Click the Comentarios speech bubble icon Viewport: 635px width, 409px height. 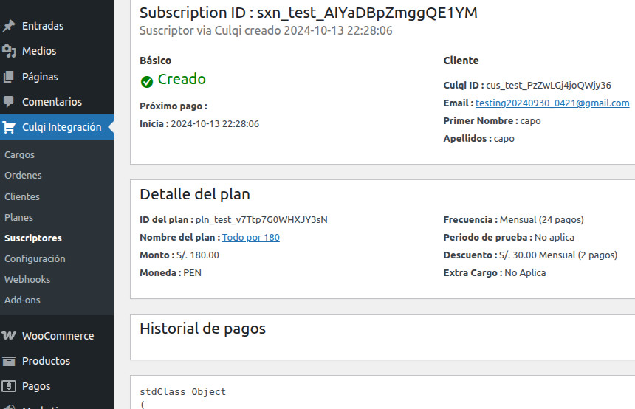9,102
